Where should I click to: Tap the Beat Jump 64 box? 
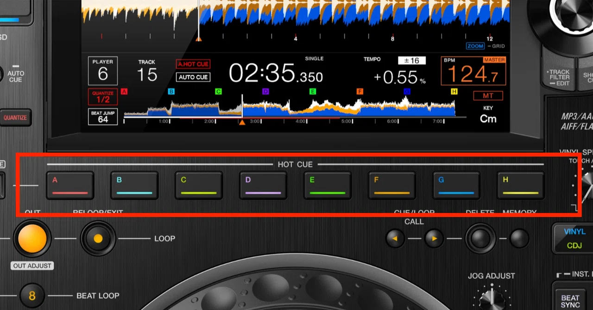pos(103,117)
